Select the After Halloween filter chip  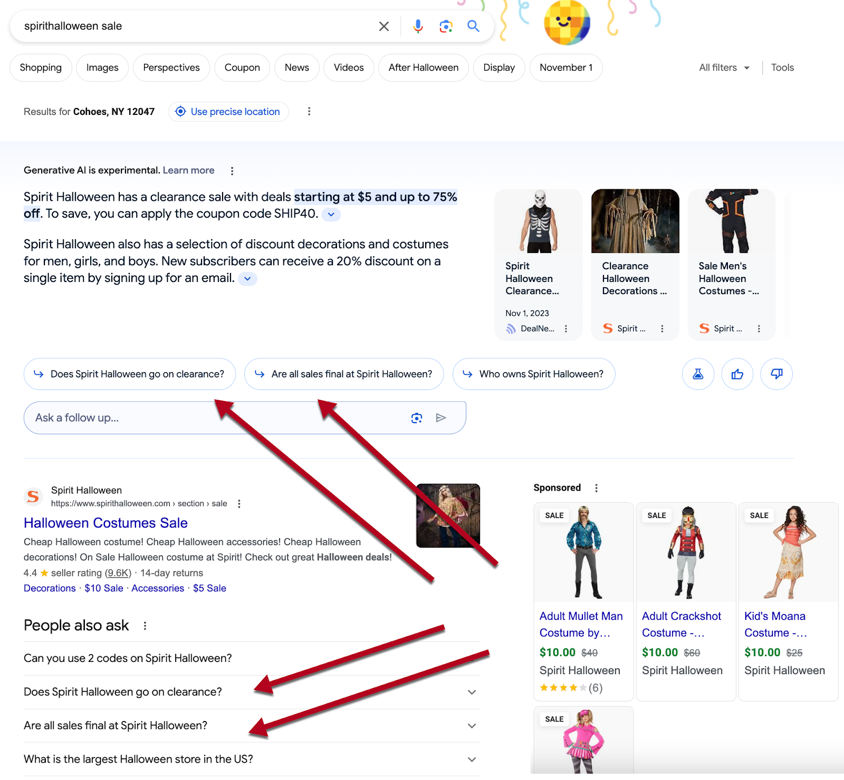tap(424, 67)
